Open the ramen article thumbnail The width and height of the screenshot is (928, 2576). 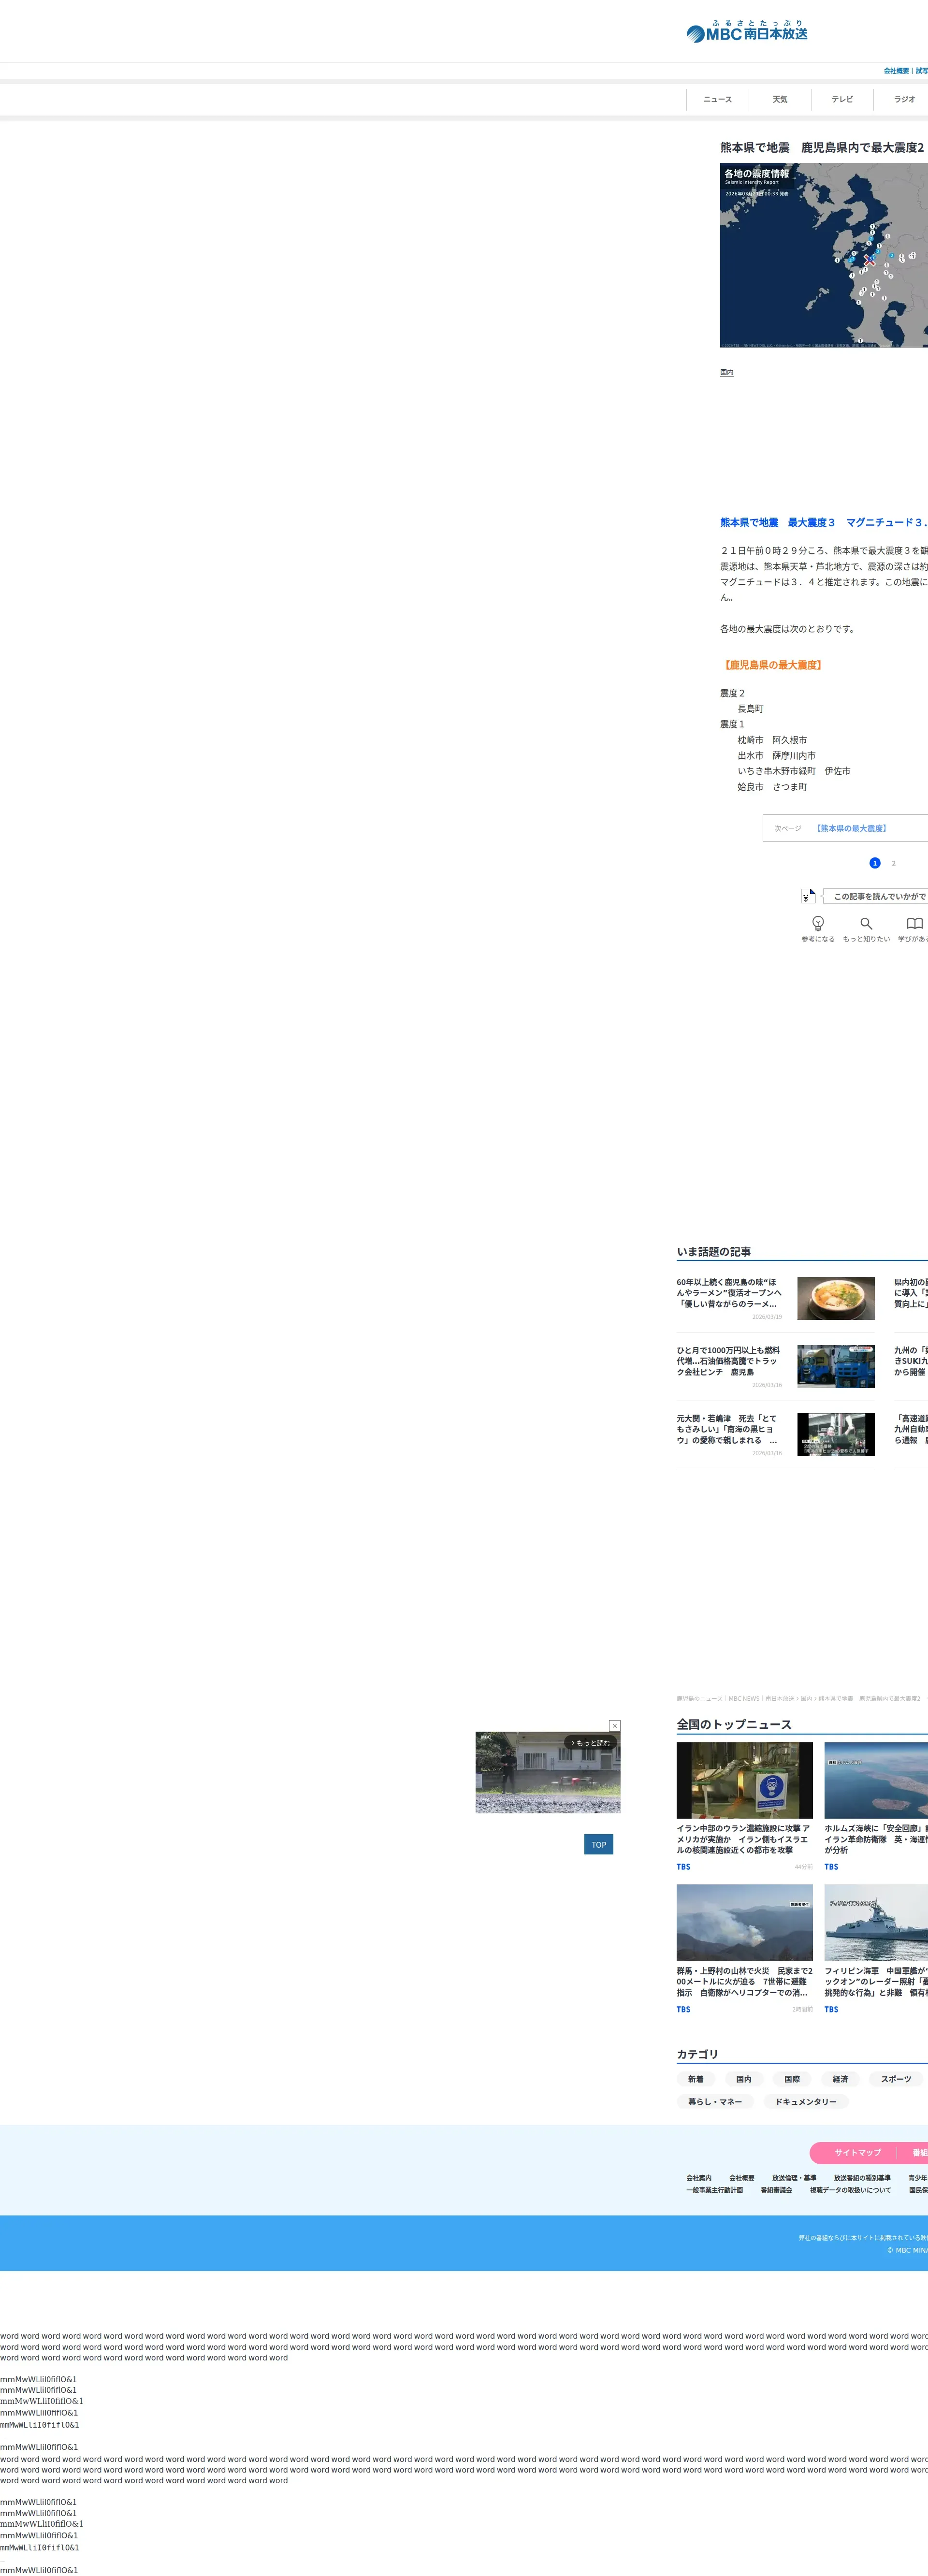835,1298
